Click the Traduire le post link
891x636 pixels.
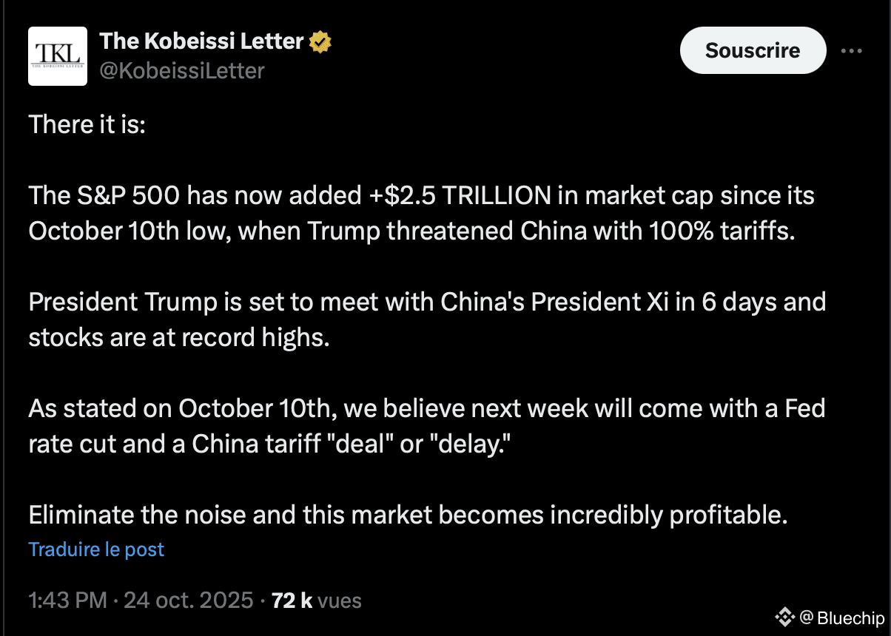(x=96, y=549)
